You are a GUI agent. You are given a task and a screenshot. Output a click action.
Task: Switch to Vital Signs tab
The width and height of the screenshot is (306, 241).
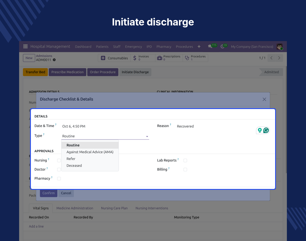[41, 208]
